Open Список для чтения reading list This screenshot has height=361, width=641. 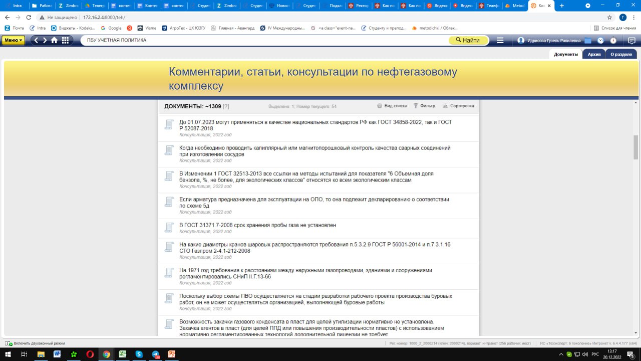tap(614, 28)
